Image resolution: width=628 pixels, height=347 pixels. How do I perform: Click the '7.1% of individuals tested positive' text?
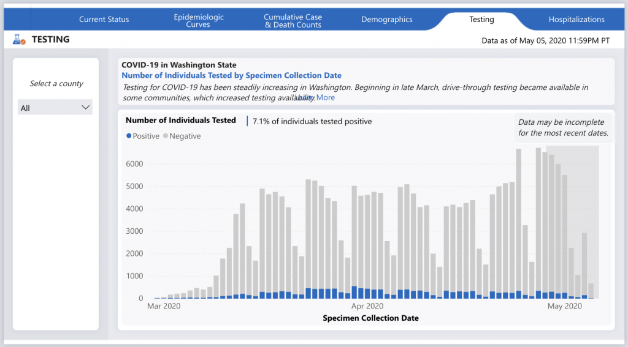click(x=312, y=121)
